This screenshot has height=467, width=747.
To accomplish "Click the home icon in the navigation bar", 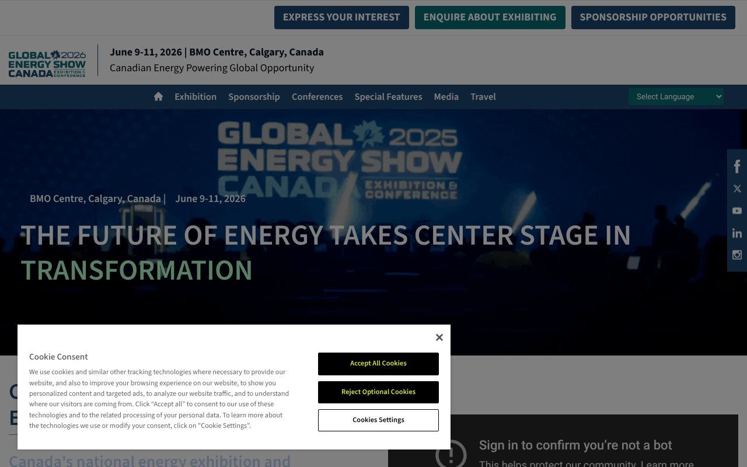I will 158,96.
